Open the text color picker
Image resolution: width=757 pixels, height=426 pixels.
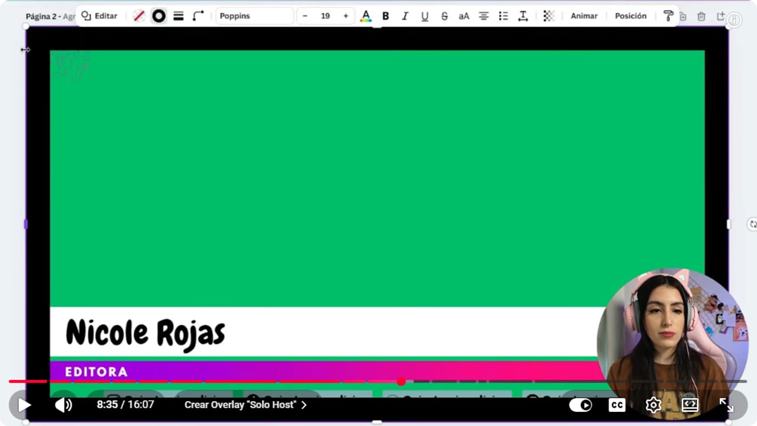366,16
